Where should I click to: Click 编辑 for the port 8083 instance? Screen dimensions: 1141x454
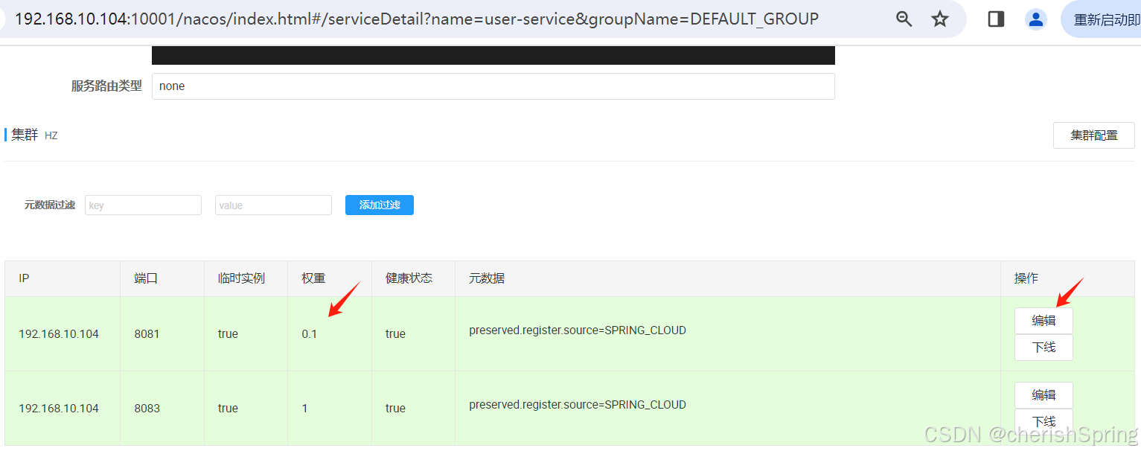coord(1043,395)
